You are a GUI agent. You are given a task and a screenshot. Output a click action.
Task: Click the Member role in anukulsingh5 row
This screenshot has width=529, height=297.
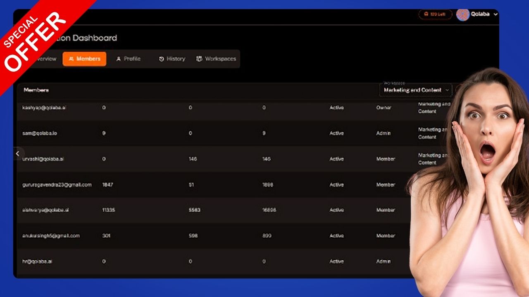pos(386,236)
